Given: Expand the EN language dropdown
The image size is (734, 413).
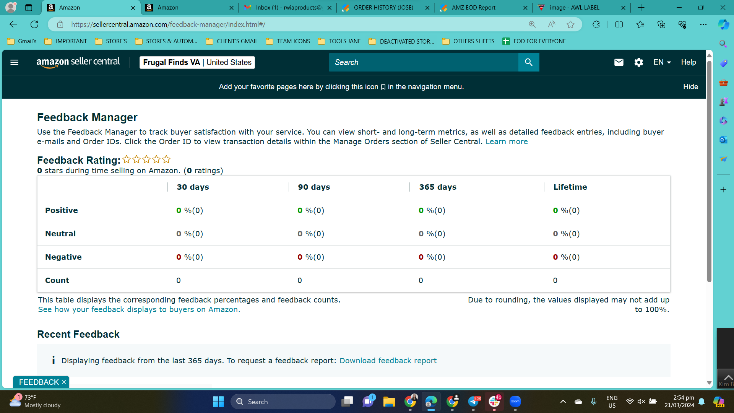Looking at the screenshot, I should click(x=662, y=62).
